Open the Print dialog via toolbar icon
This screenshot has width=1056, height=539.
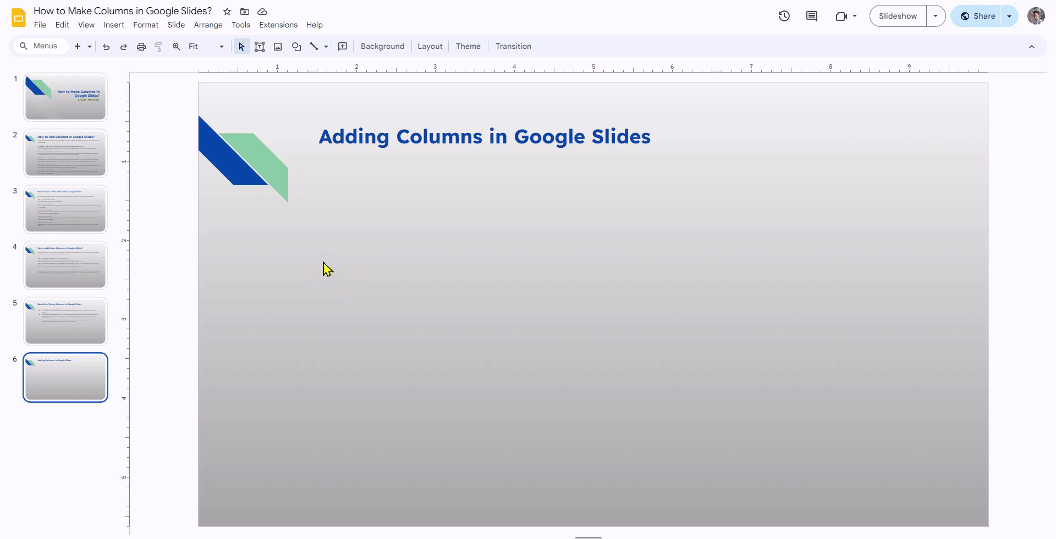(141, 46)
